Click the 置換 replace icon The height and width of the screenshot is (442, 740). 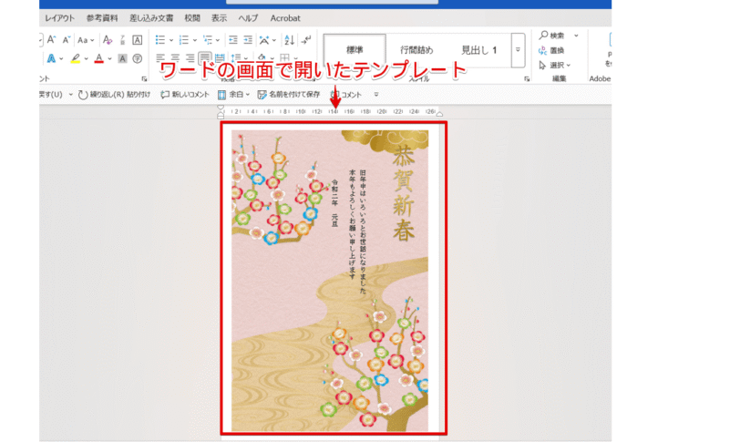543,50
